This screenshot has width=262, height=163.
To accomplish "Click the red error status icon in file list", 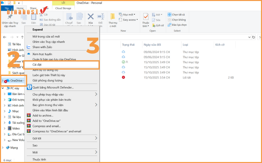I will [123, 77].
